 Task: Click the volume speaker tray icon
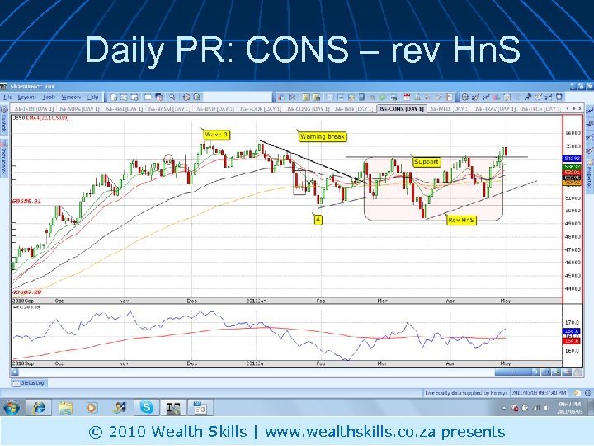coord(546,408)
